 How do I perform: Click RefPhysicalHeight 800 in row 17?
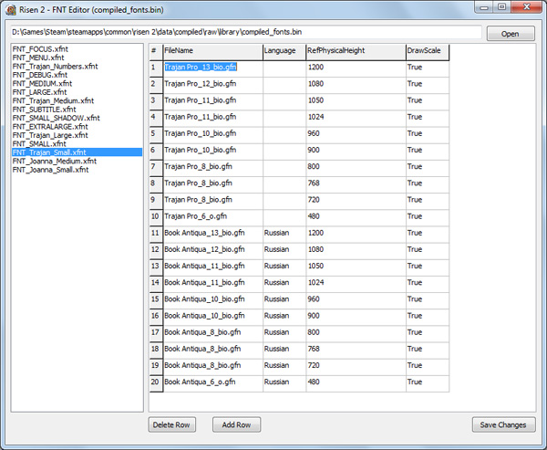[356, 334]
